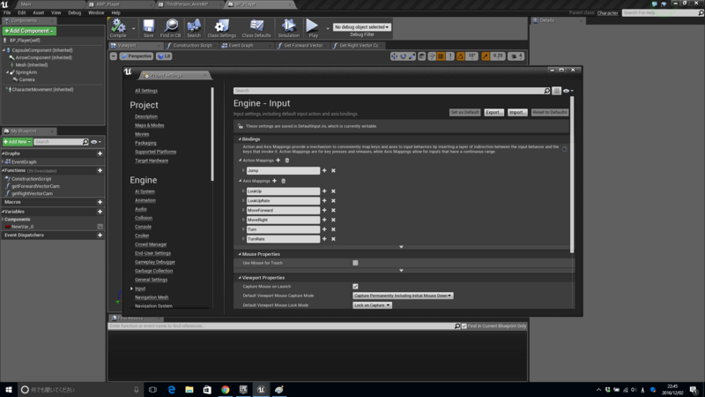Collapse the Viewport Properties section

(240, 278)
